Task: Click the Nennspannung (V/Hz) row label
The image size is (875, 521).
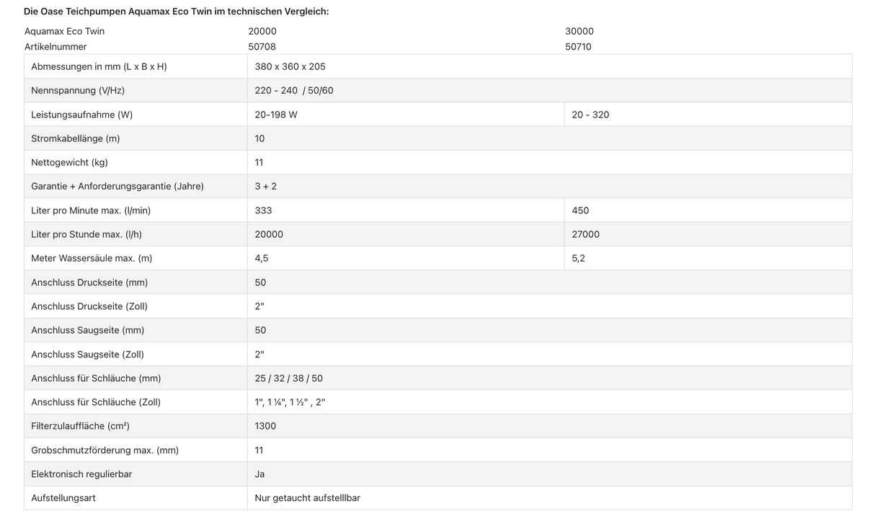Action: pos(78,90)
